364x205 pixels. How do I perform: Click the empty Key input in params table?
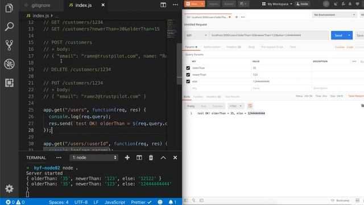221,88
